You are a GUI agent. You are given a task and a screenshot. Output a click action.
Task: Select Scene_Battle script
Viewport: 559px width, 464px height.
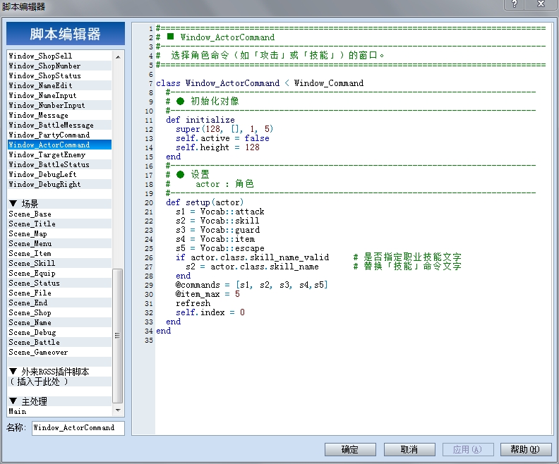point(59,342)
